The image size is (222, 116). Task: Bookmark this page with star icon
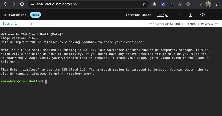[x=144, y=4]
